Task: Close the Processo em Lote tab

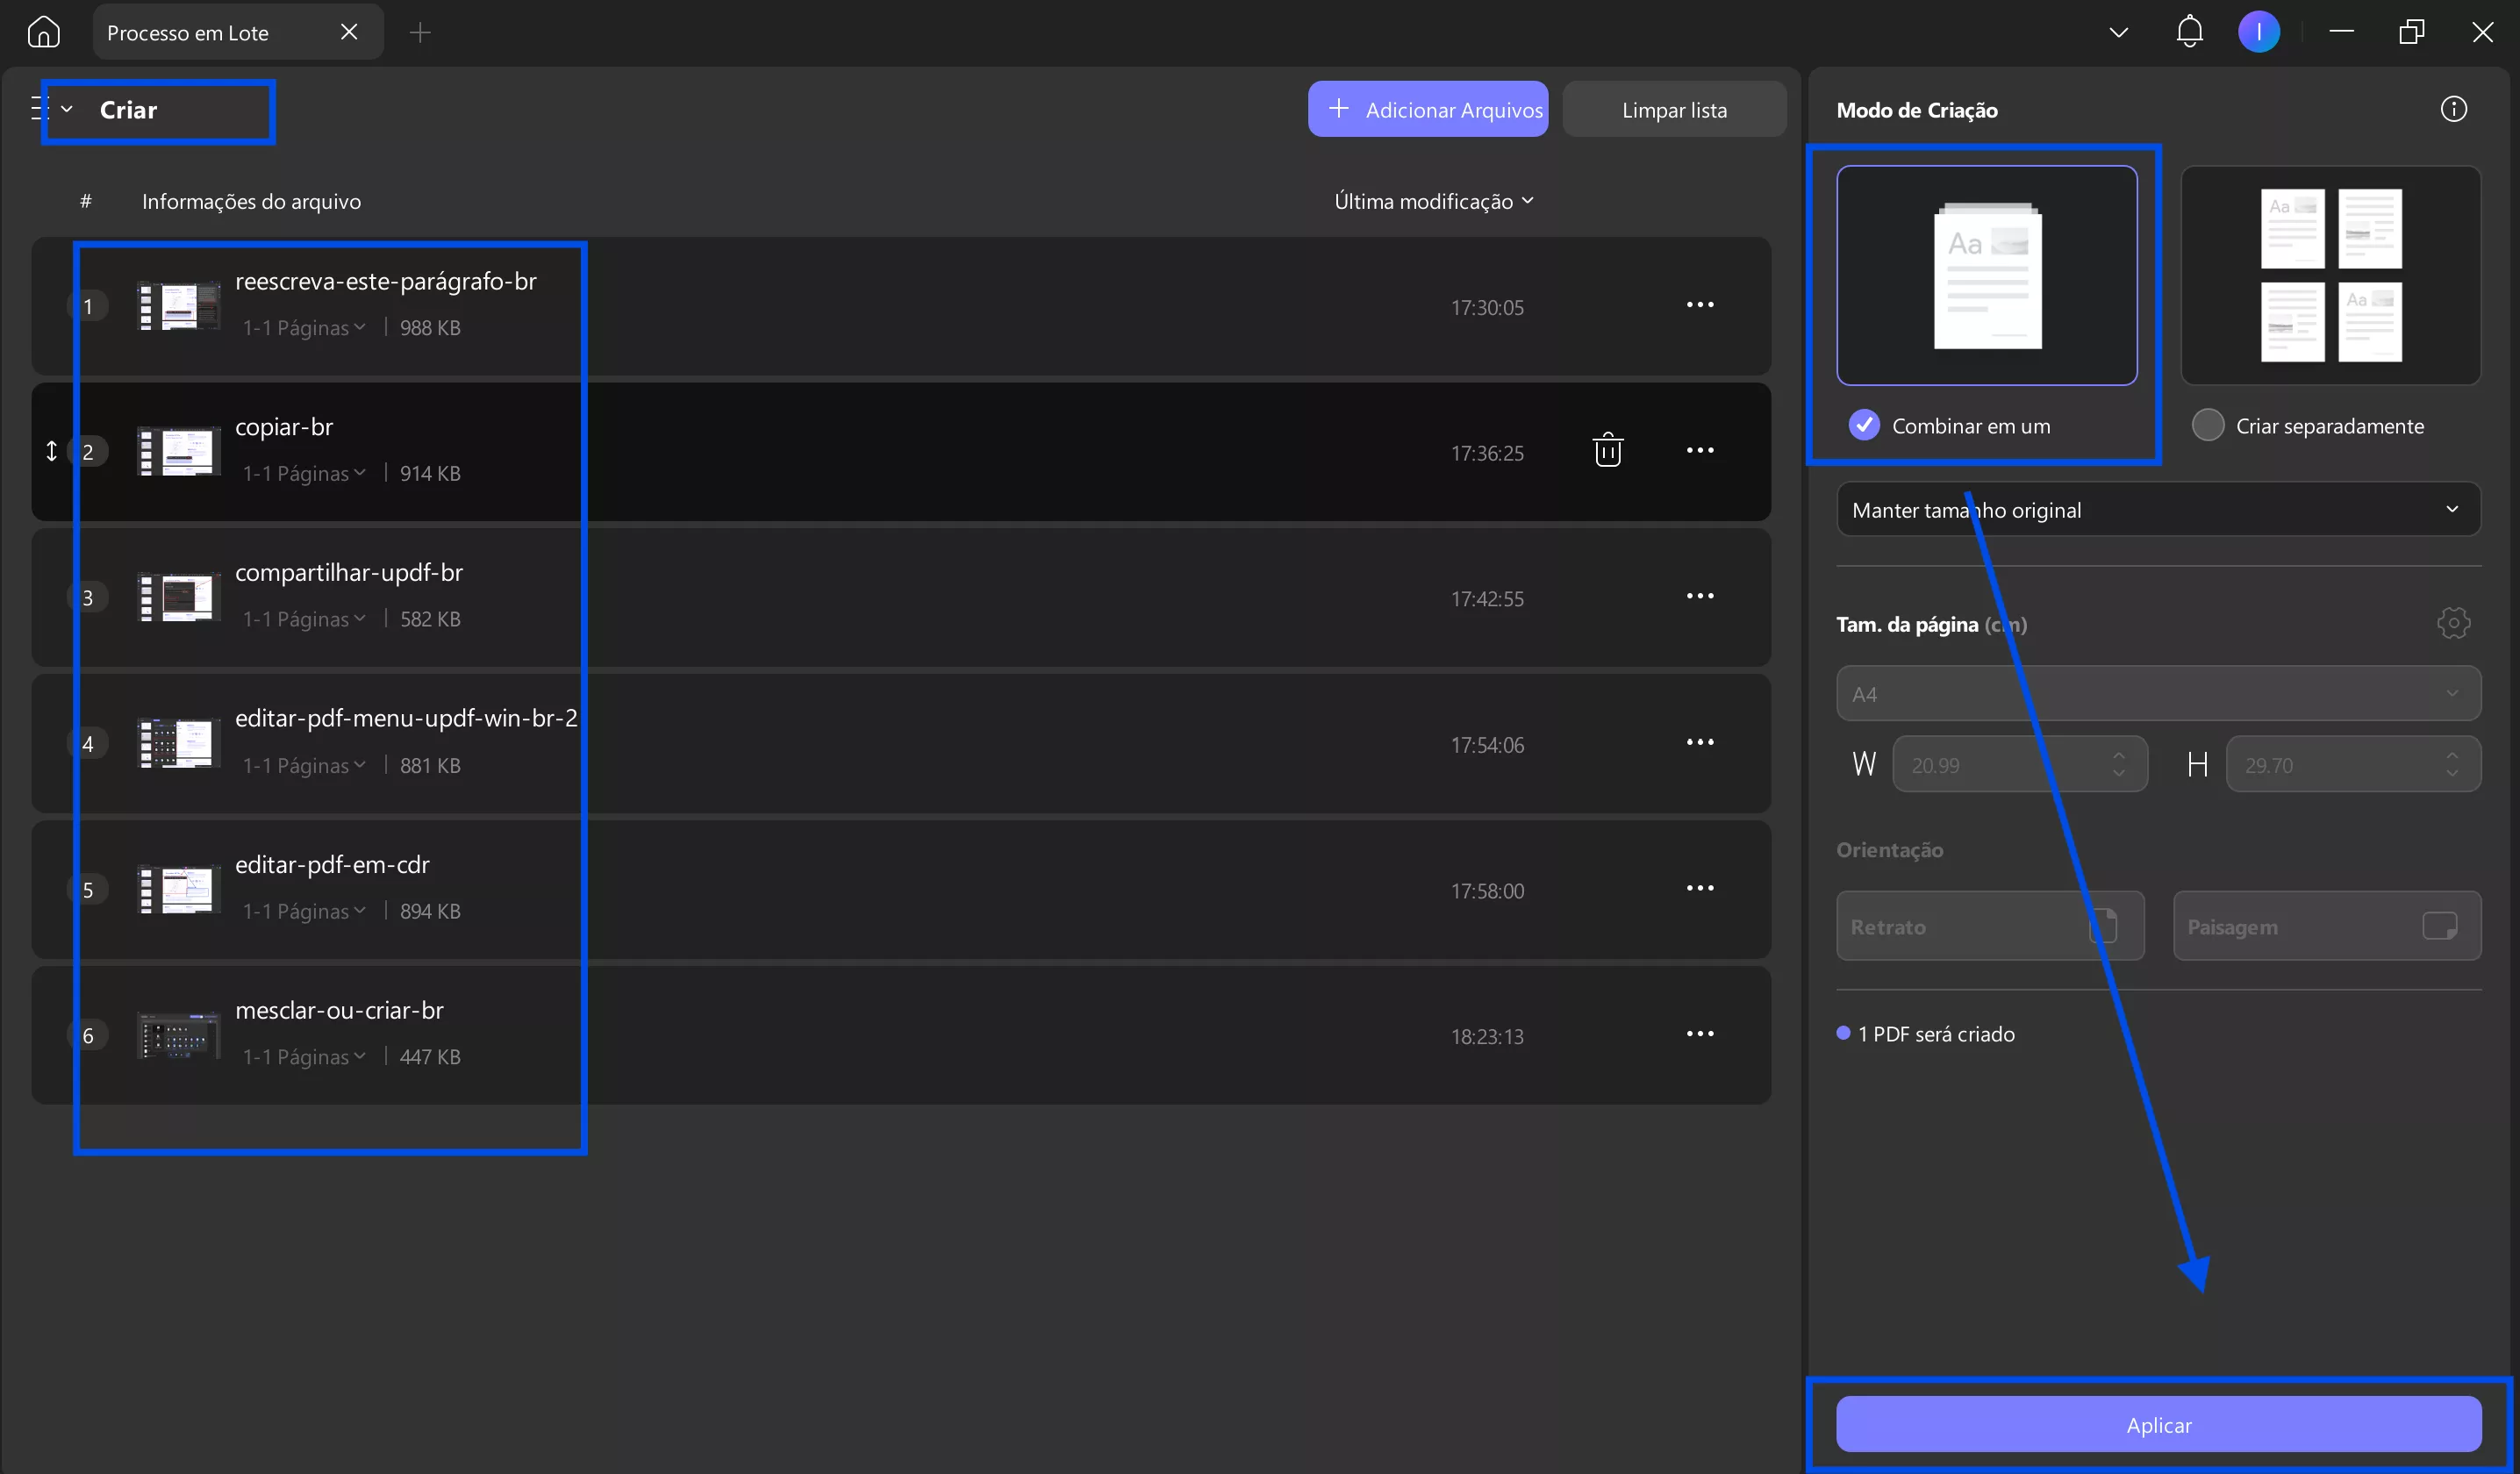Action: pyautogui.click(x=349, y=32)
